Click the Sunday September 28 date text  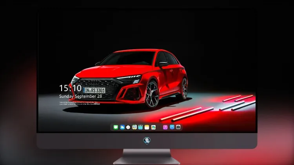point(81,96)
